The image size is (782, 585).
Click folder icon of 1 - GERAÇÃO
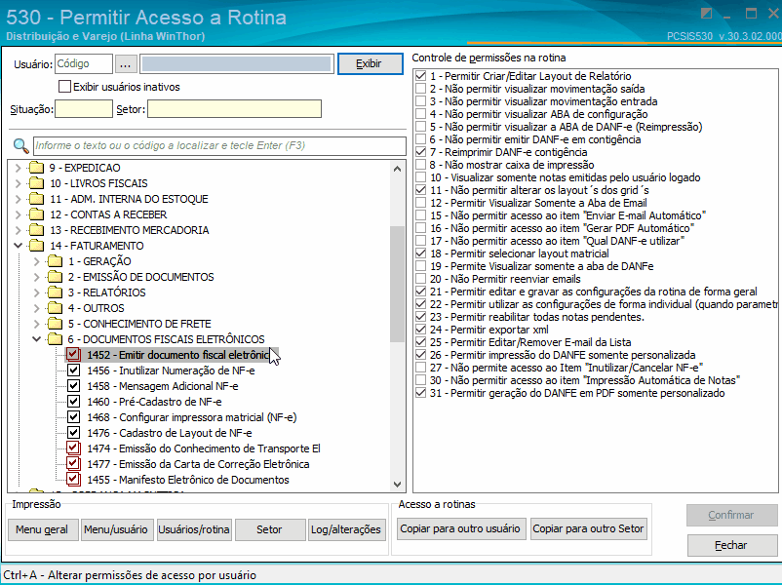(55, 261)
